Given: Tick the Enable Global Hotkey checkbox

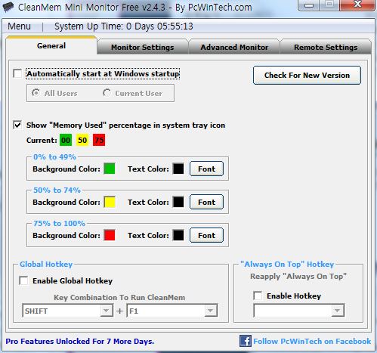Looking at the screenshot, I should click(x=23, y=280).
